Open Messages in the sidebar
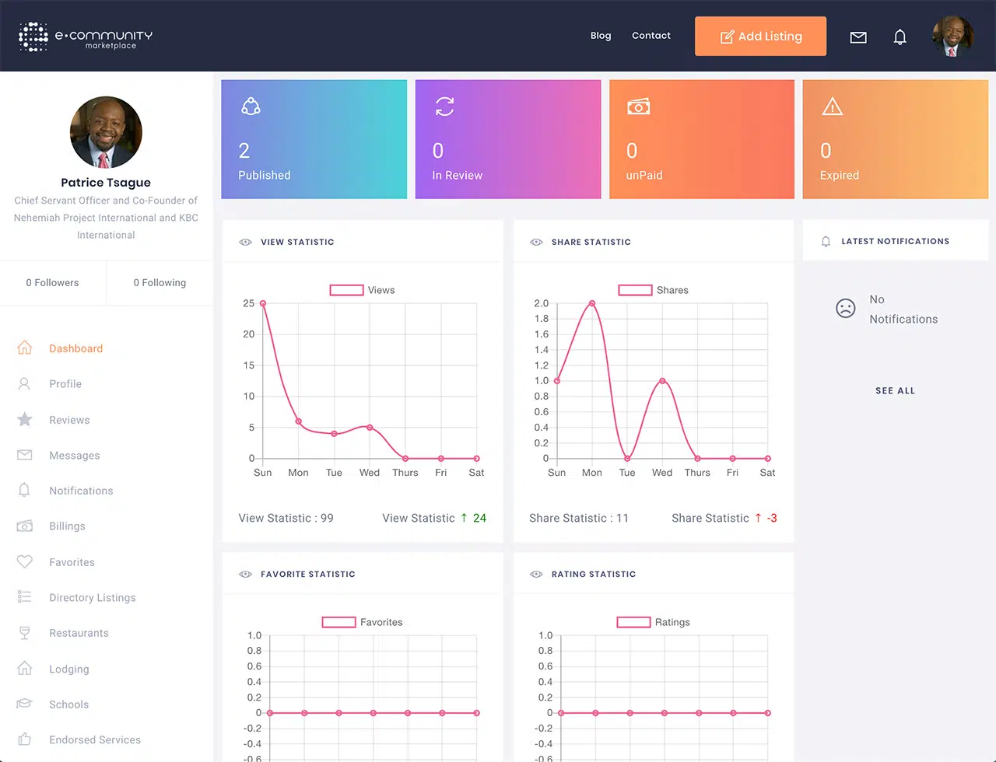Image resolution: width=996 pixels, height=762 pixels. pyautogui.click(x=75, y=456)
